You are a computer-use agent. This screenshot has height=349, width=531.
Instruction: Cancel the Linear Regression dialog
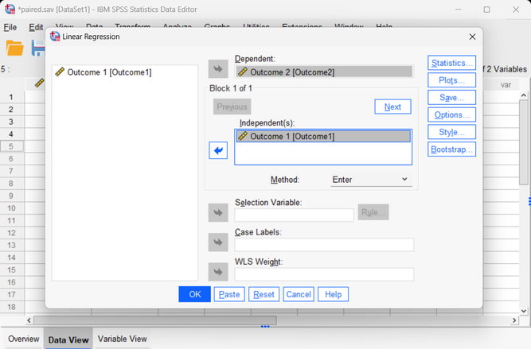[299, 294]
